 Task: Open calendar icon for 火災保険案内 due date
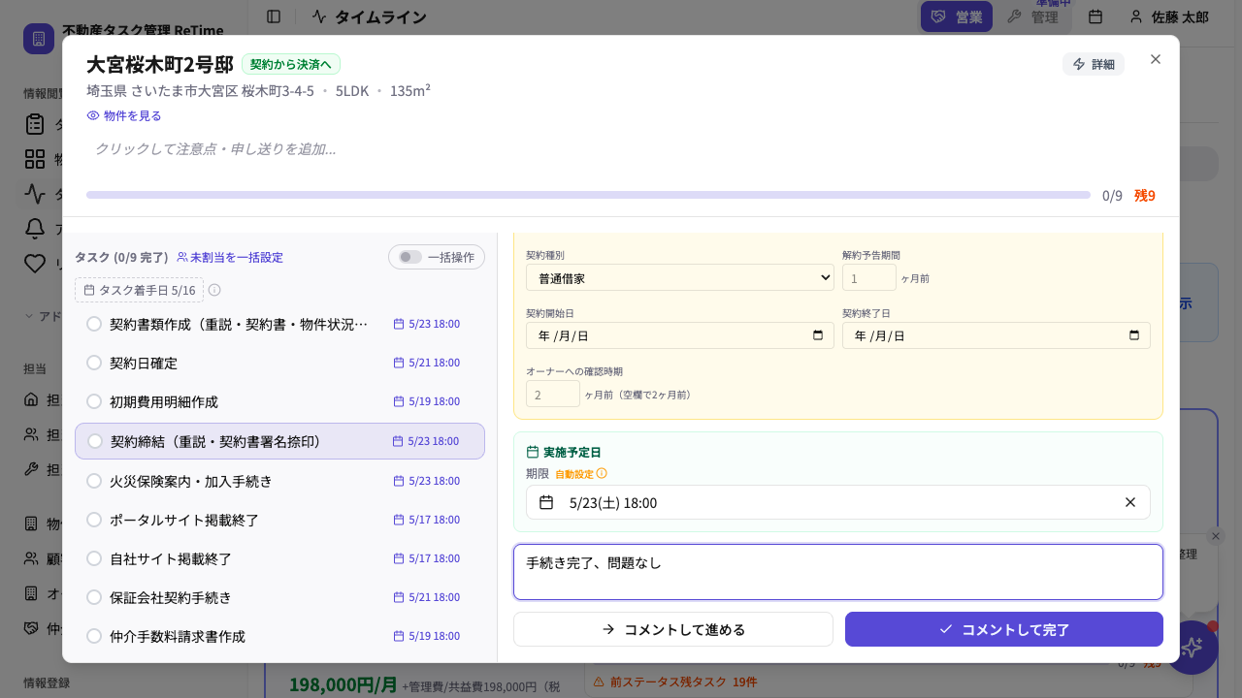(398, 481)
